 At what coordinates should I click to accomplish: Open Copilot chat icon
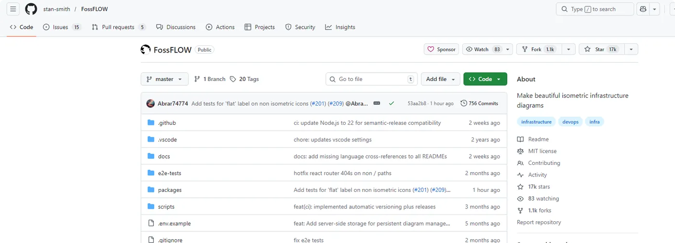click(643, 9)
